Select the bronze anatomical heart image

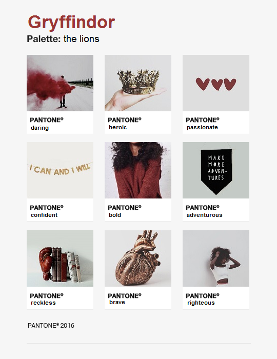[138, 258]
